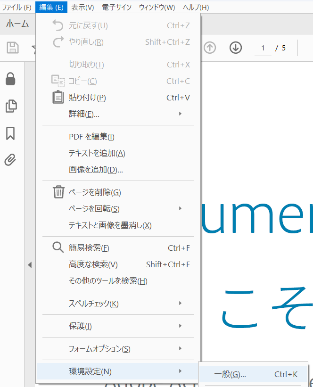Expand 環境設定(N) submenu
Screen dimensions: 313x387
tap(118, 371)
